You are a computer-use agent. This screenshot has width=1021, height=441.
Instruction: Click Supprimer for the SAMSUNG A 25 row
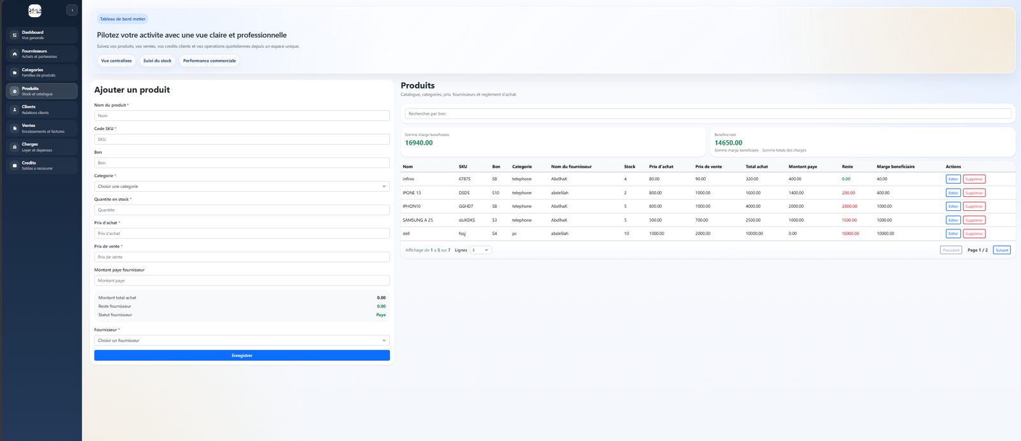point(974,220)
